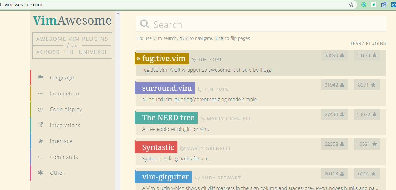Click author name Tim Pope on surround.vim
The image size is (396, 190).
(x=216, y=89)
